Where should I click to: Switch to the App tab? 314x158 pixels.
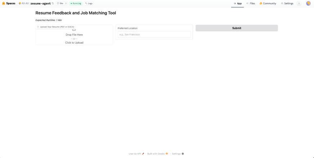tap(238, 3)
